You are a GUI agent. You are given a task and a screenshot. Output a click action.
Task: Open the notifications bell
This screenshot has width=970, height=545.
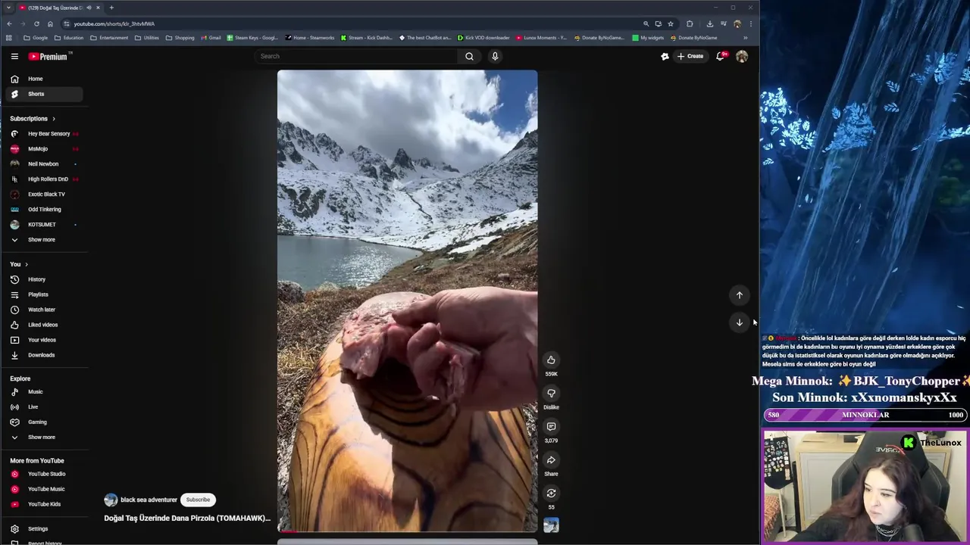coord(721,56)
